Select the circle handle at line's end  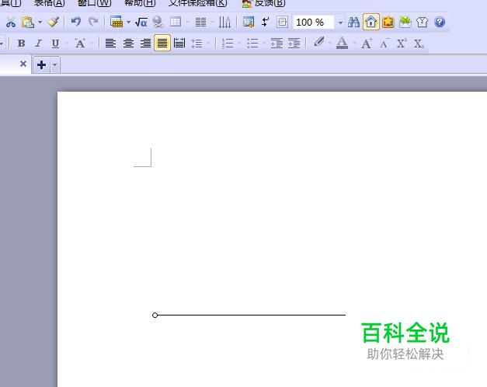pos(155,316)
